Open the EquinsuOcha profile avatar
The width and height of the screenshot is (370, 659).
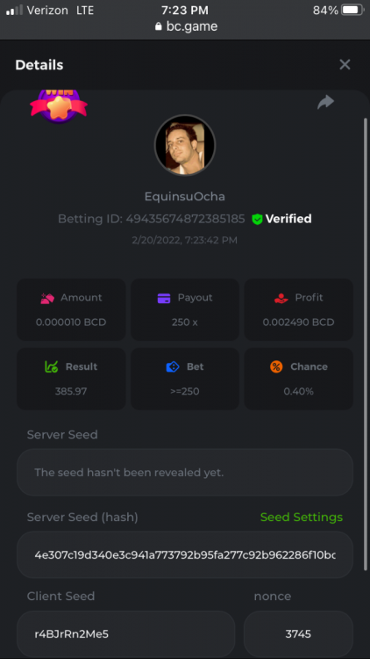[x=185, y=145]
